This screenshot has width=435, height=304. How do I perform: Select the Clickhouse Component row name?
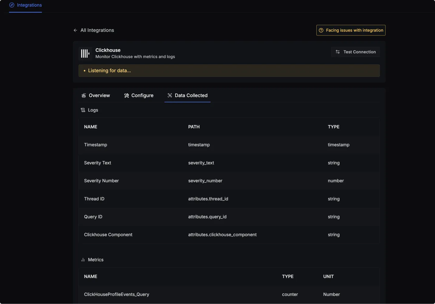(108, 235)
